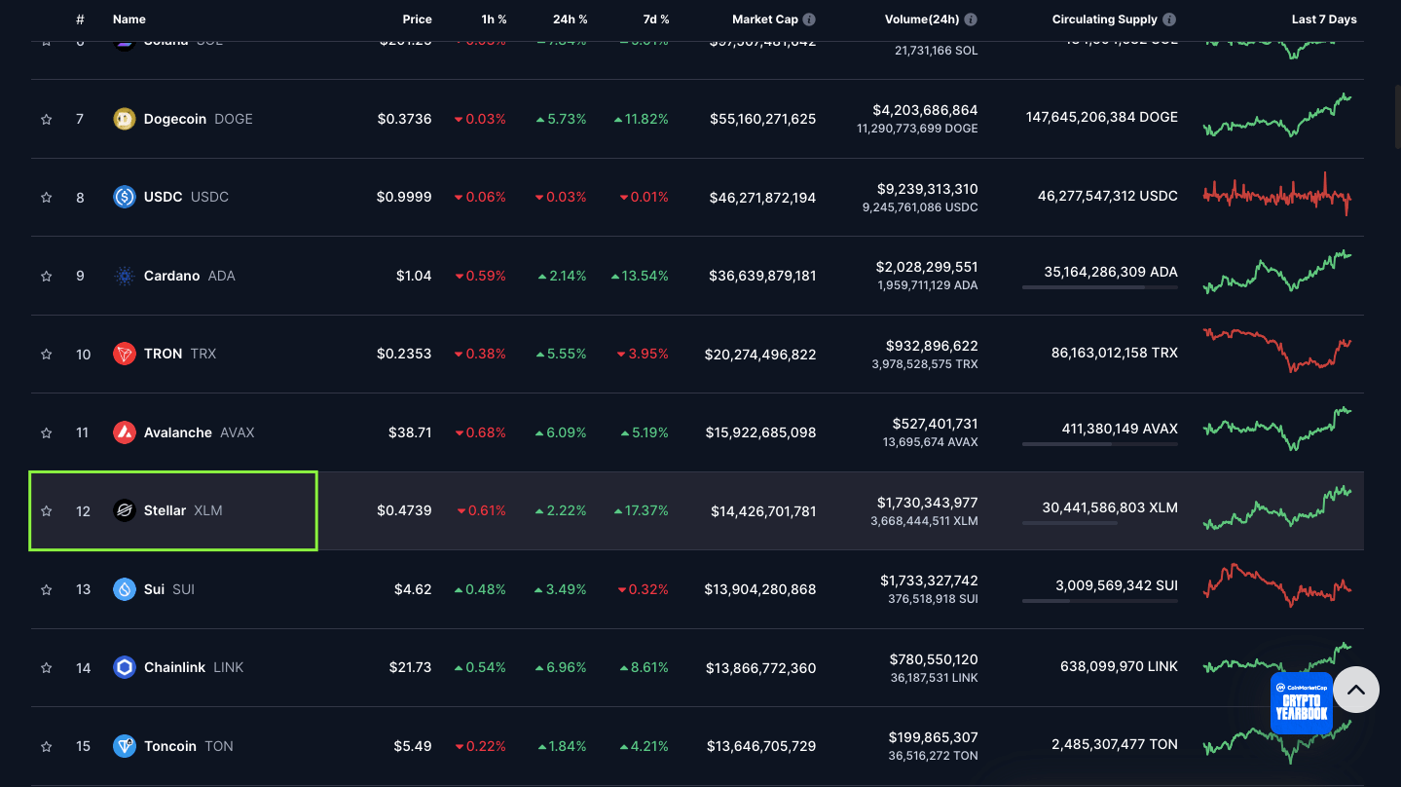Click Avalanche circulating supply progress bar
This screenshot has width=1401, height=787.
click(1100, 444)
